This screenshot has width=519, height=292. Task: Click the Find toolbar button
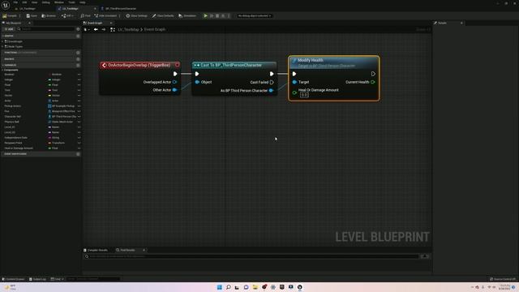[x=85, y=16]
